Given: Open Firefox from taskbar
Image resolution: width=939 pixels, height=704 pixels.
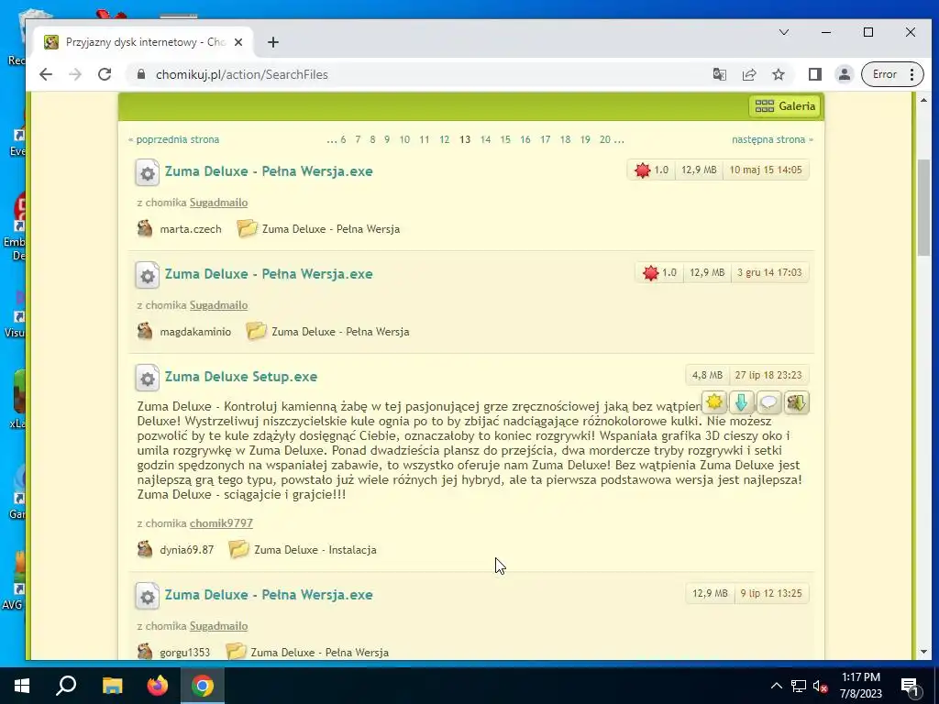Looking at the screenshot, I should tap(158, 686).
